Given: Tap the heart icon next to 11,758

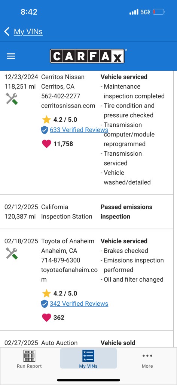Looking at the screenshot, I should (46, 144).
